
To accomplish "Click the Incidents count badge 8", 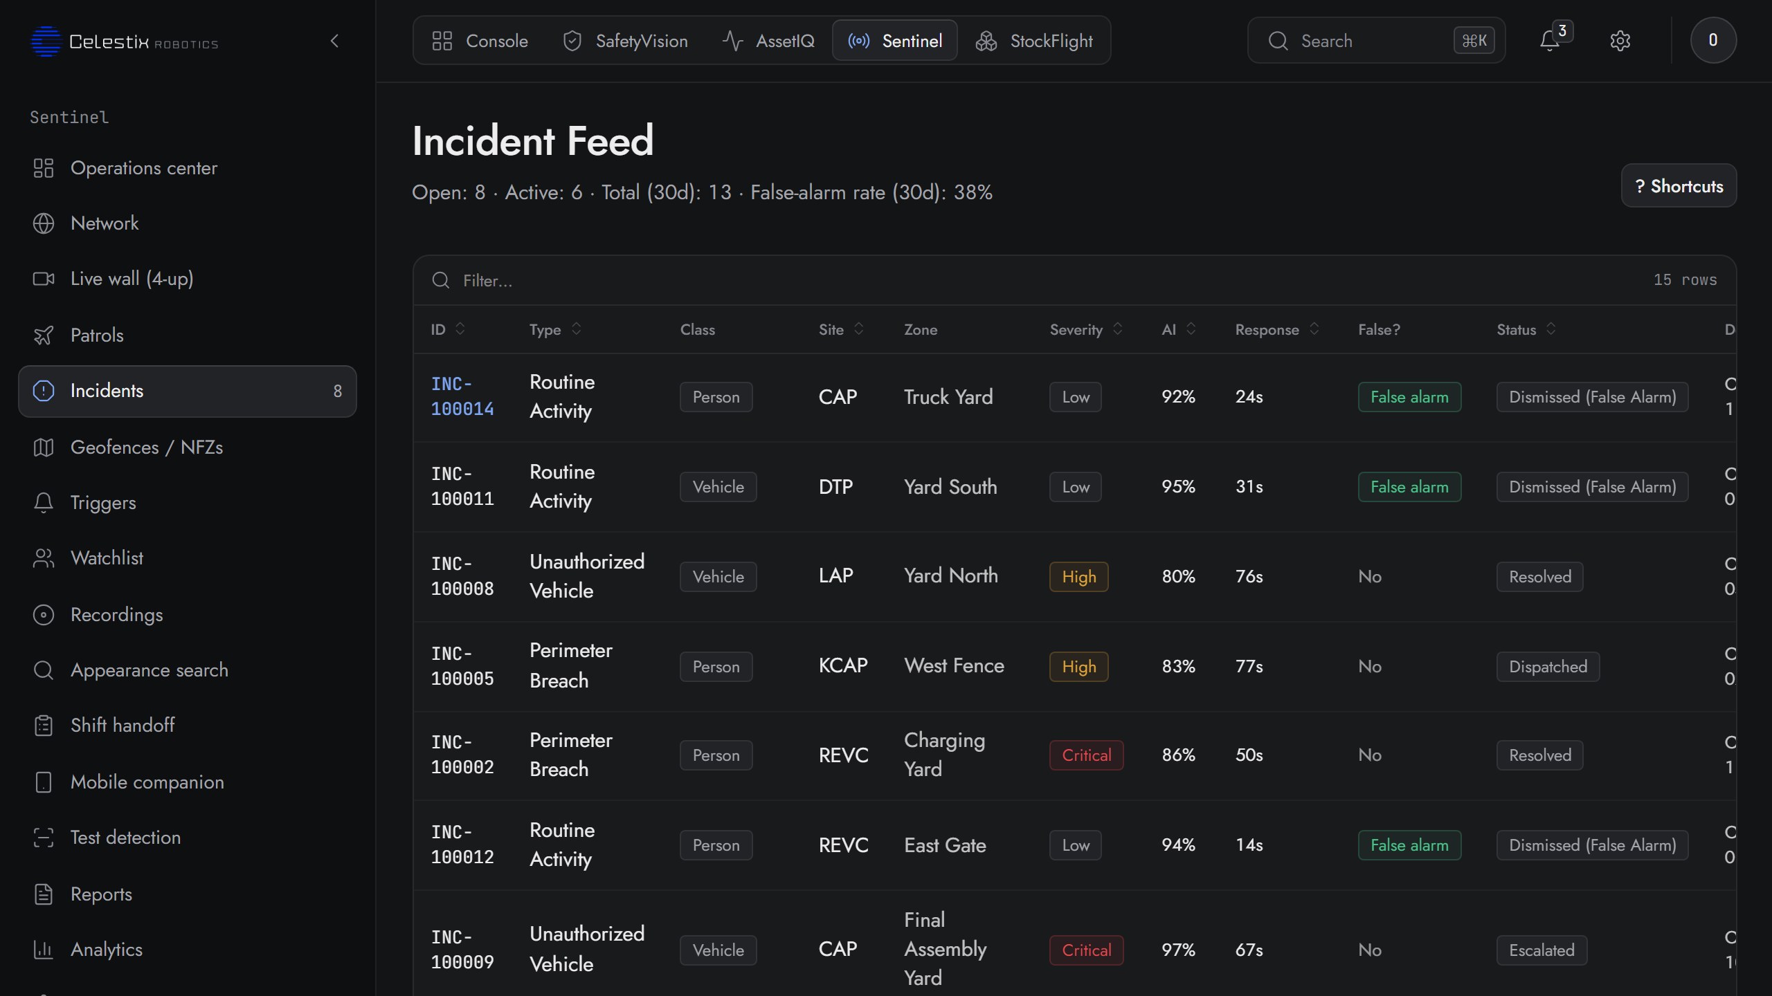I will pyautogui.click(x=338, y=391).
